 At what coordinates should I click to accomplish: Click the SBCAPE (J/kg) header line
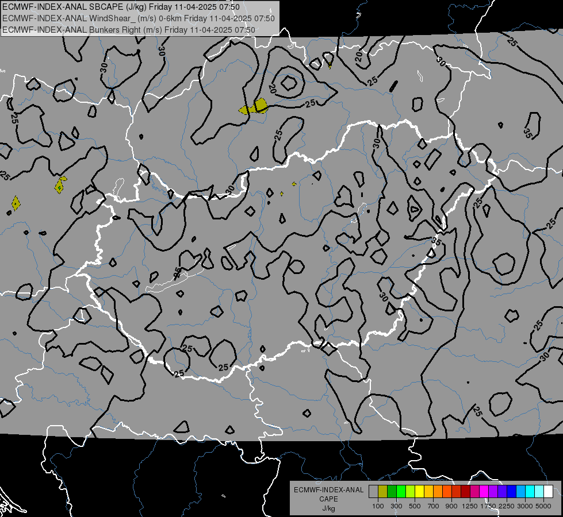point(121,7)
